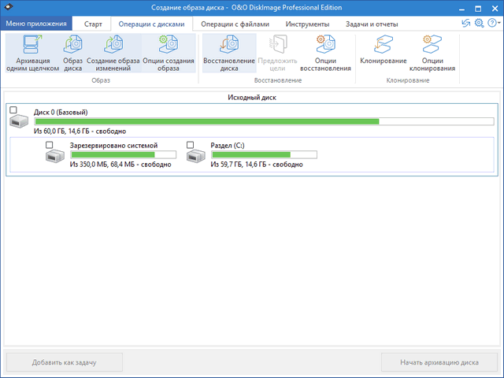Click the Исходный диск header
The width and height of the screenshot is (504, 378).
pyautogui.click(x=252, y=98)
